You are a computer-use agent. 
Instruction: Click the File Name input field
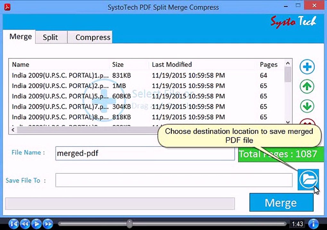(x=145, y=153)
